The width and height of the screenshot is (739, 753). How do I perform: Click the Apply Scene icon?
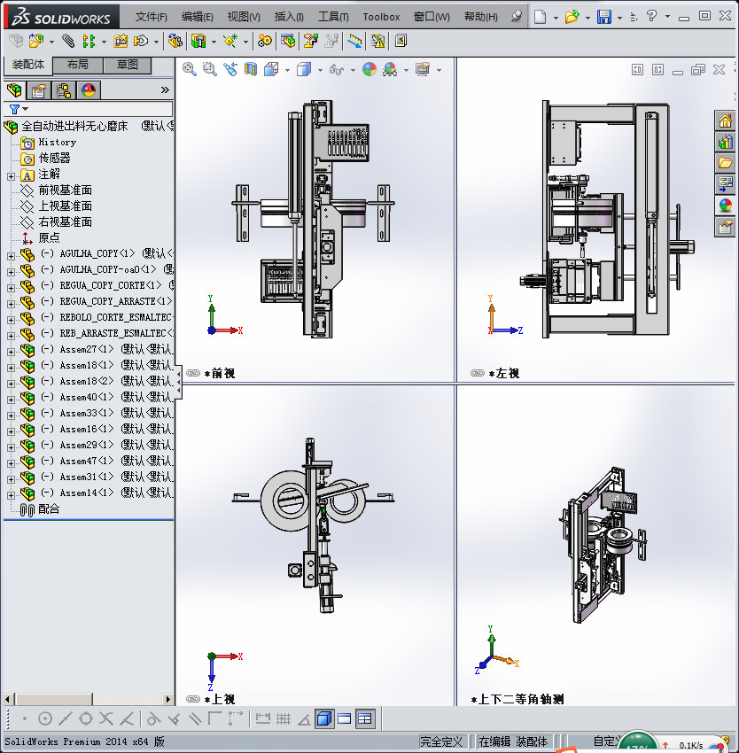click(390, 70)
